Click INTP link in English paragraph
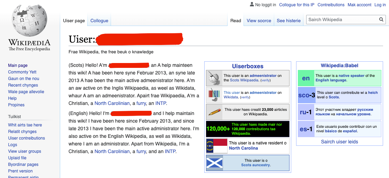Image resolution: width=389 pixels, height=178 pixels. pyautogui.click(x=170, y=151)
